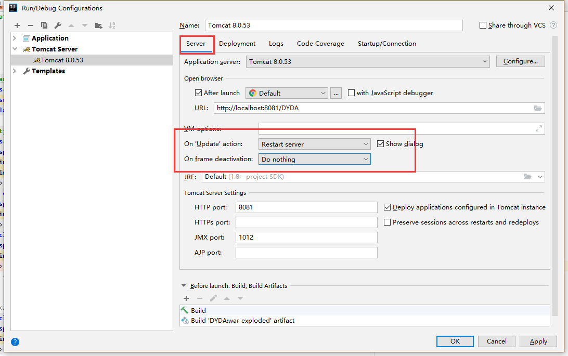Click the Configure... button

[x=521, y=61]
